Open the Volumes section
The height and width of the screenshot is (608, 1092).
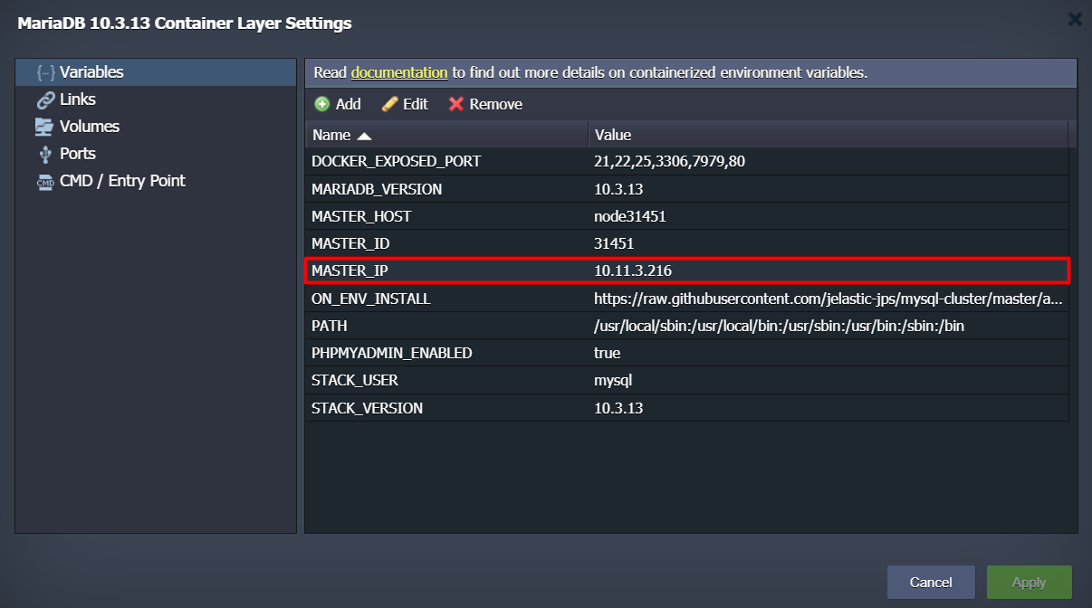pyautogui.click(x=90, y=127)
